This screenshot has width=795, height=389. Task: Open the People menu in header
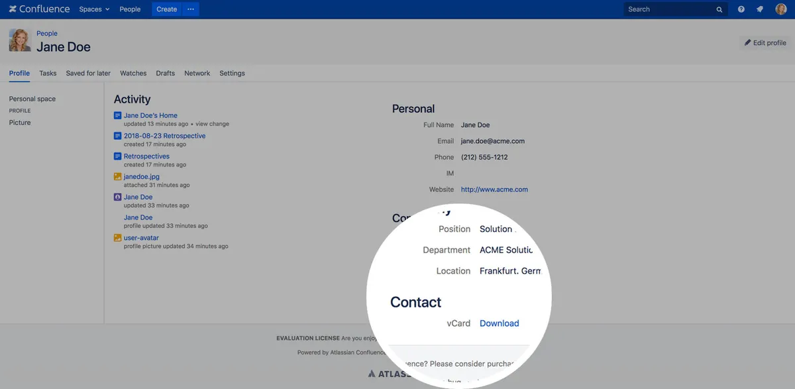tap(130, 9)
